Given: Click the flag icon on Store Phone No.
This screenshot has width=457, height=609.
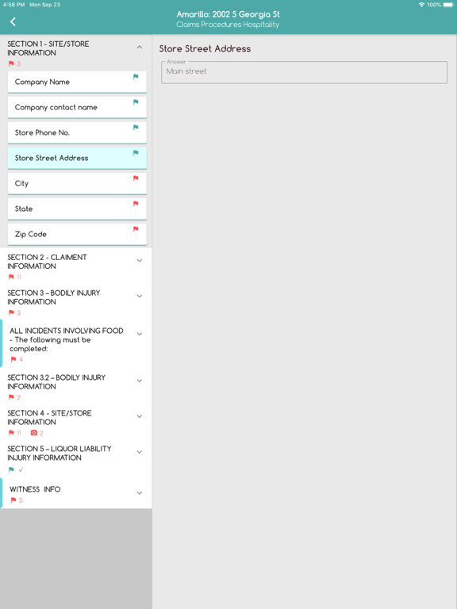Looking at the screenshot, I should [136, 128].
